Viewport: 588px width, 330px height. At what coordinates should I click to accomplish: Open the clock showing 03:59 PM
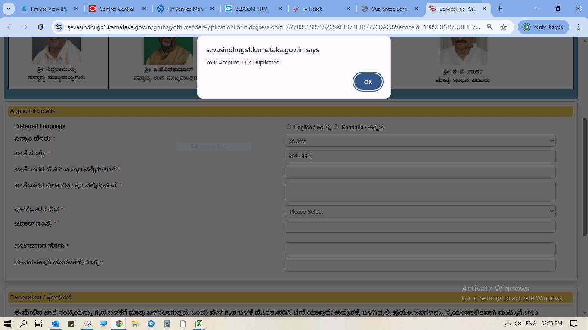[552, 324]
